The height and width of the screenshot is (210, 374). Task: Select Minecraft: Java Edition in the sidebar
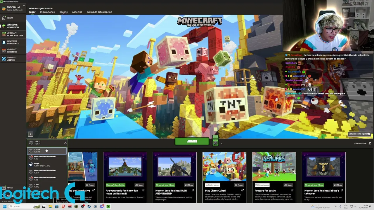[x=13, y=26]
